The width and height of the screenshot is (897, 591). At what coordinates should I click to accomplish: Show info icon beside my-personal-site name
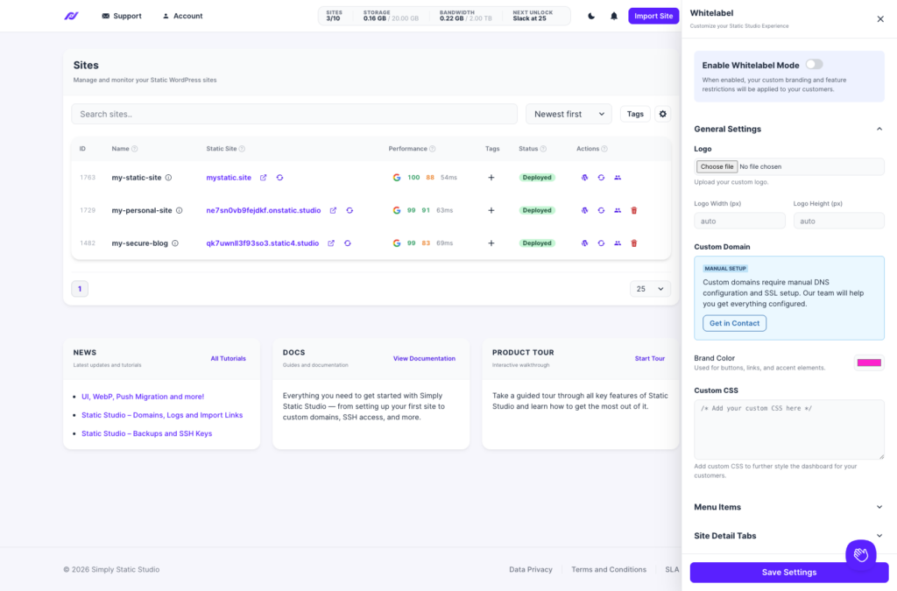179,210
